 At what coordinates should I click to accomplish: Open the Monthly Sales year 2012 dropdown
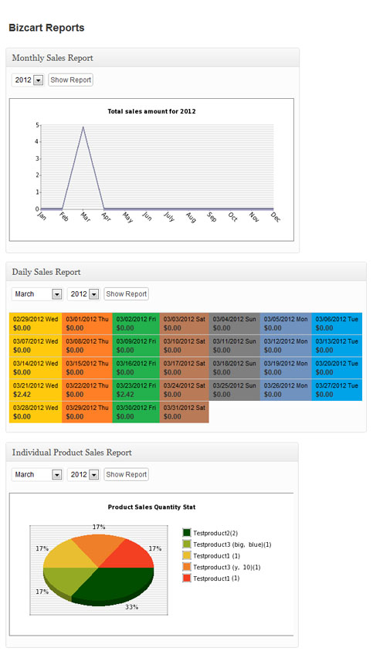(x=28, y=80)
